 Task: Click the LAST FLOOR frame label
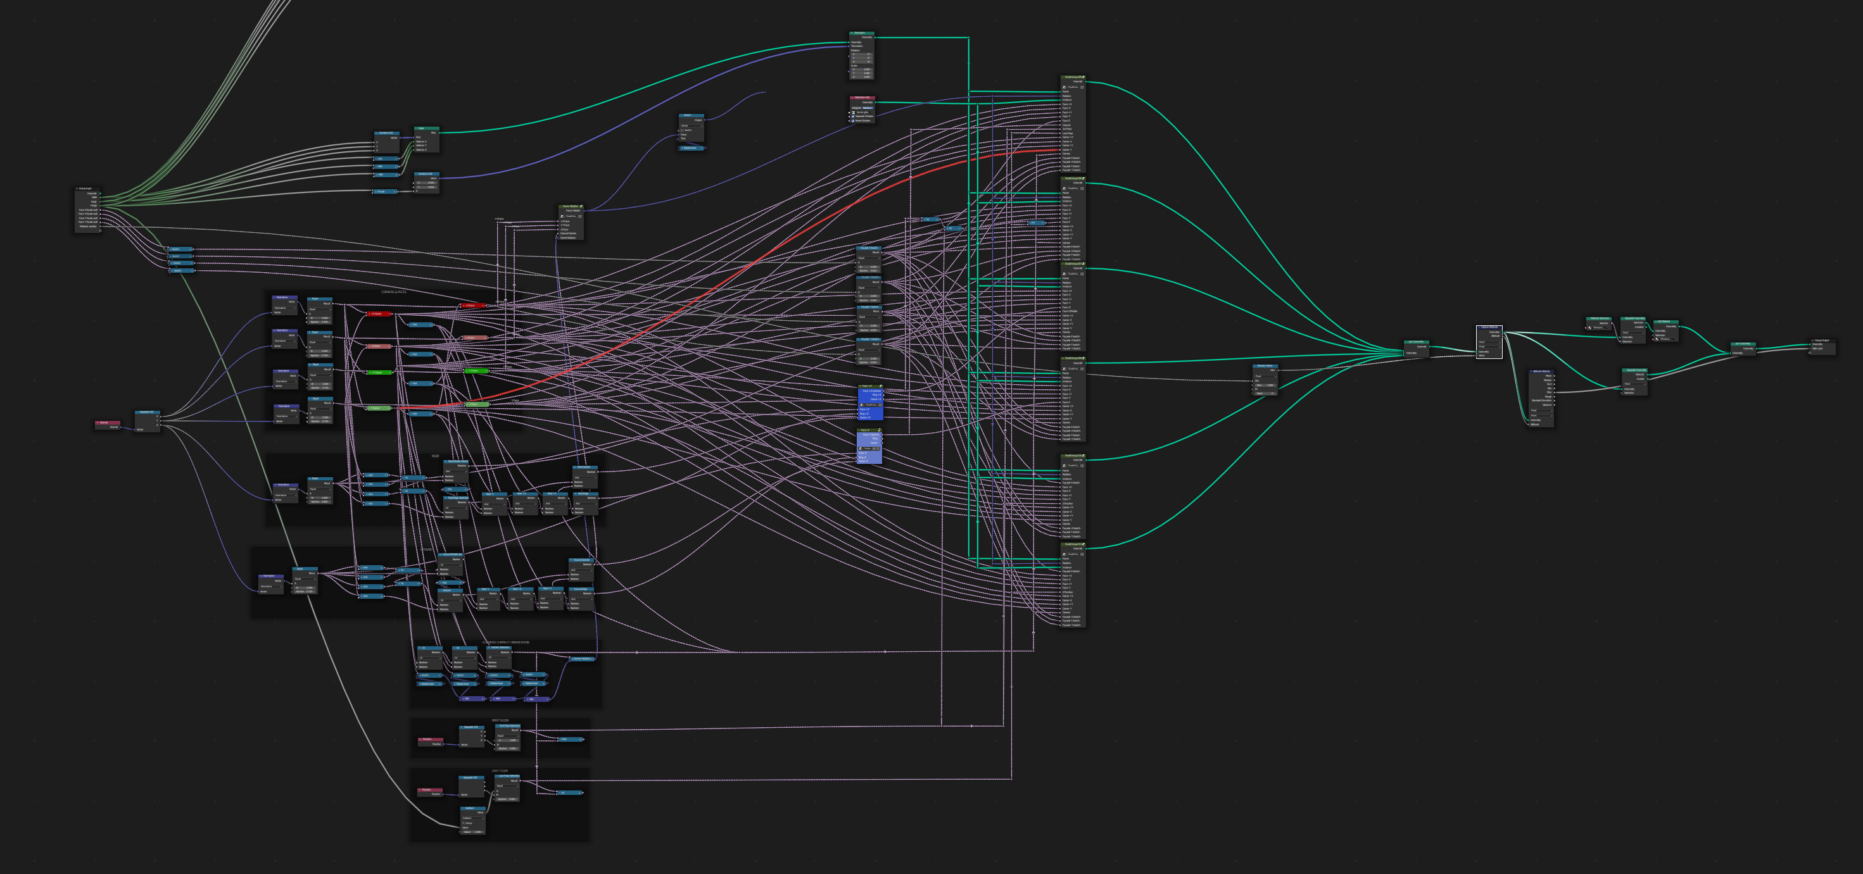click(500, 771)
